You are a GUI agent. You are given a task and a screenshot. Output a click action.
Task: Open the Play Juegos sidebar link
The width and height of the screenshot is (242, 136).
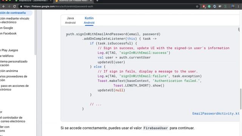[9, 50]
